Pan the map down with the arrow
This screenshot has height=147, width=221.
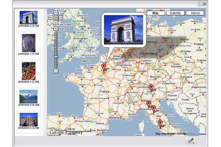56,22
